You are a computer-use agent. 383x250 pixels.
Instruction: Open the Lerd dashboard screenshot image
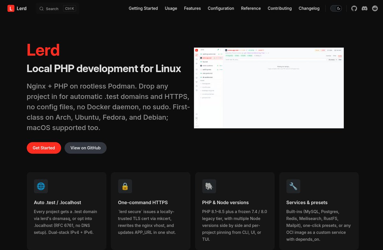point(269,88)
